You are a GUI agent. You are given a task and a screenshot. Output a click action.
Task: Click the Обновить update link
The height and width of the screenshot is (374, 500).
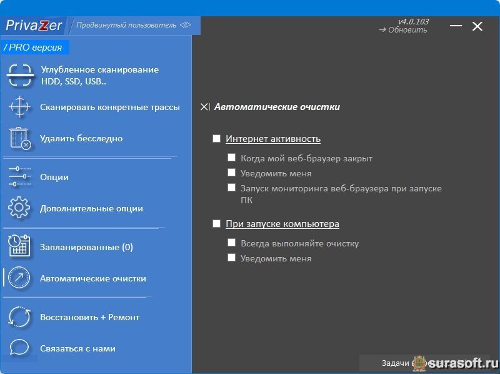click(403, 30)
